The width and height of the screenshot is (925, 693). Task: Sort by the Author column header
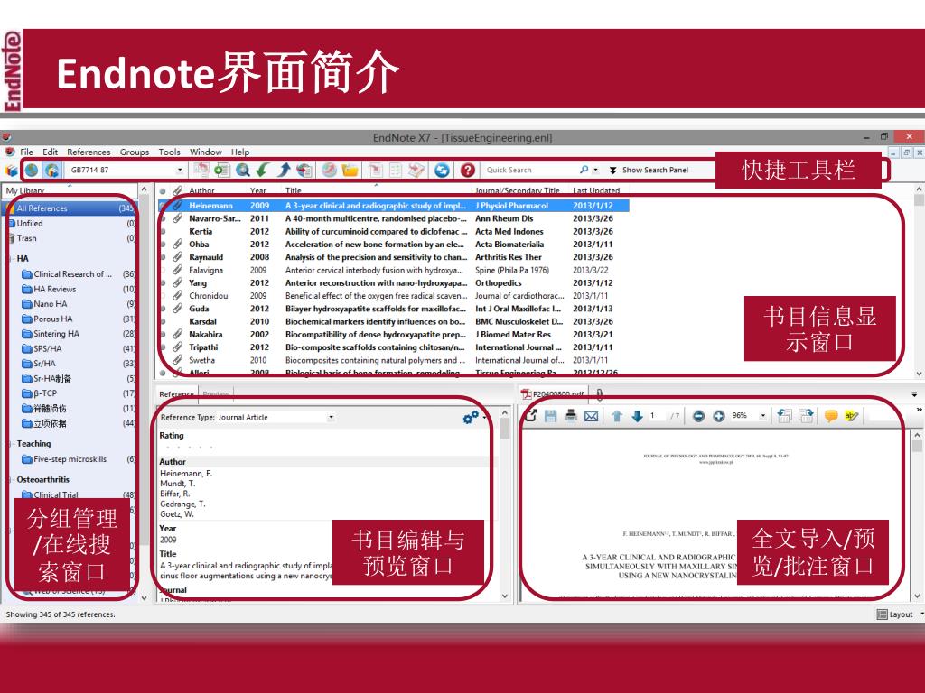[201, 190]
